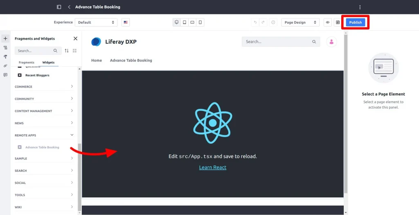Viewport: 419px width, 215px height.
Task: Preview the page with the eye icon
Action: pyautogui.click(x=328, y=22)
